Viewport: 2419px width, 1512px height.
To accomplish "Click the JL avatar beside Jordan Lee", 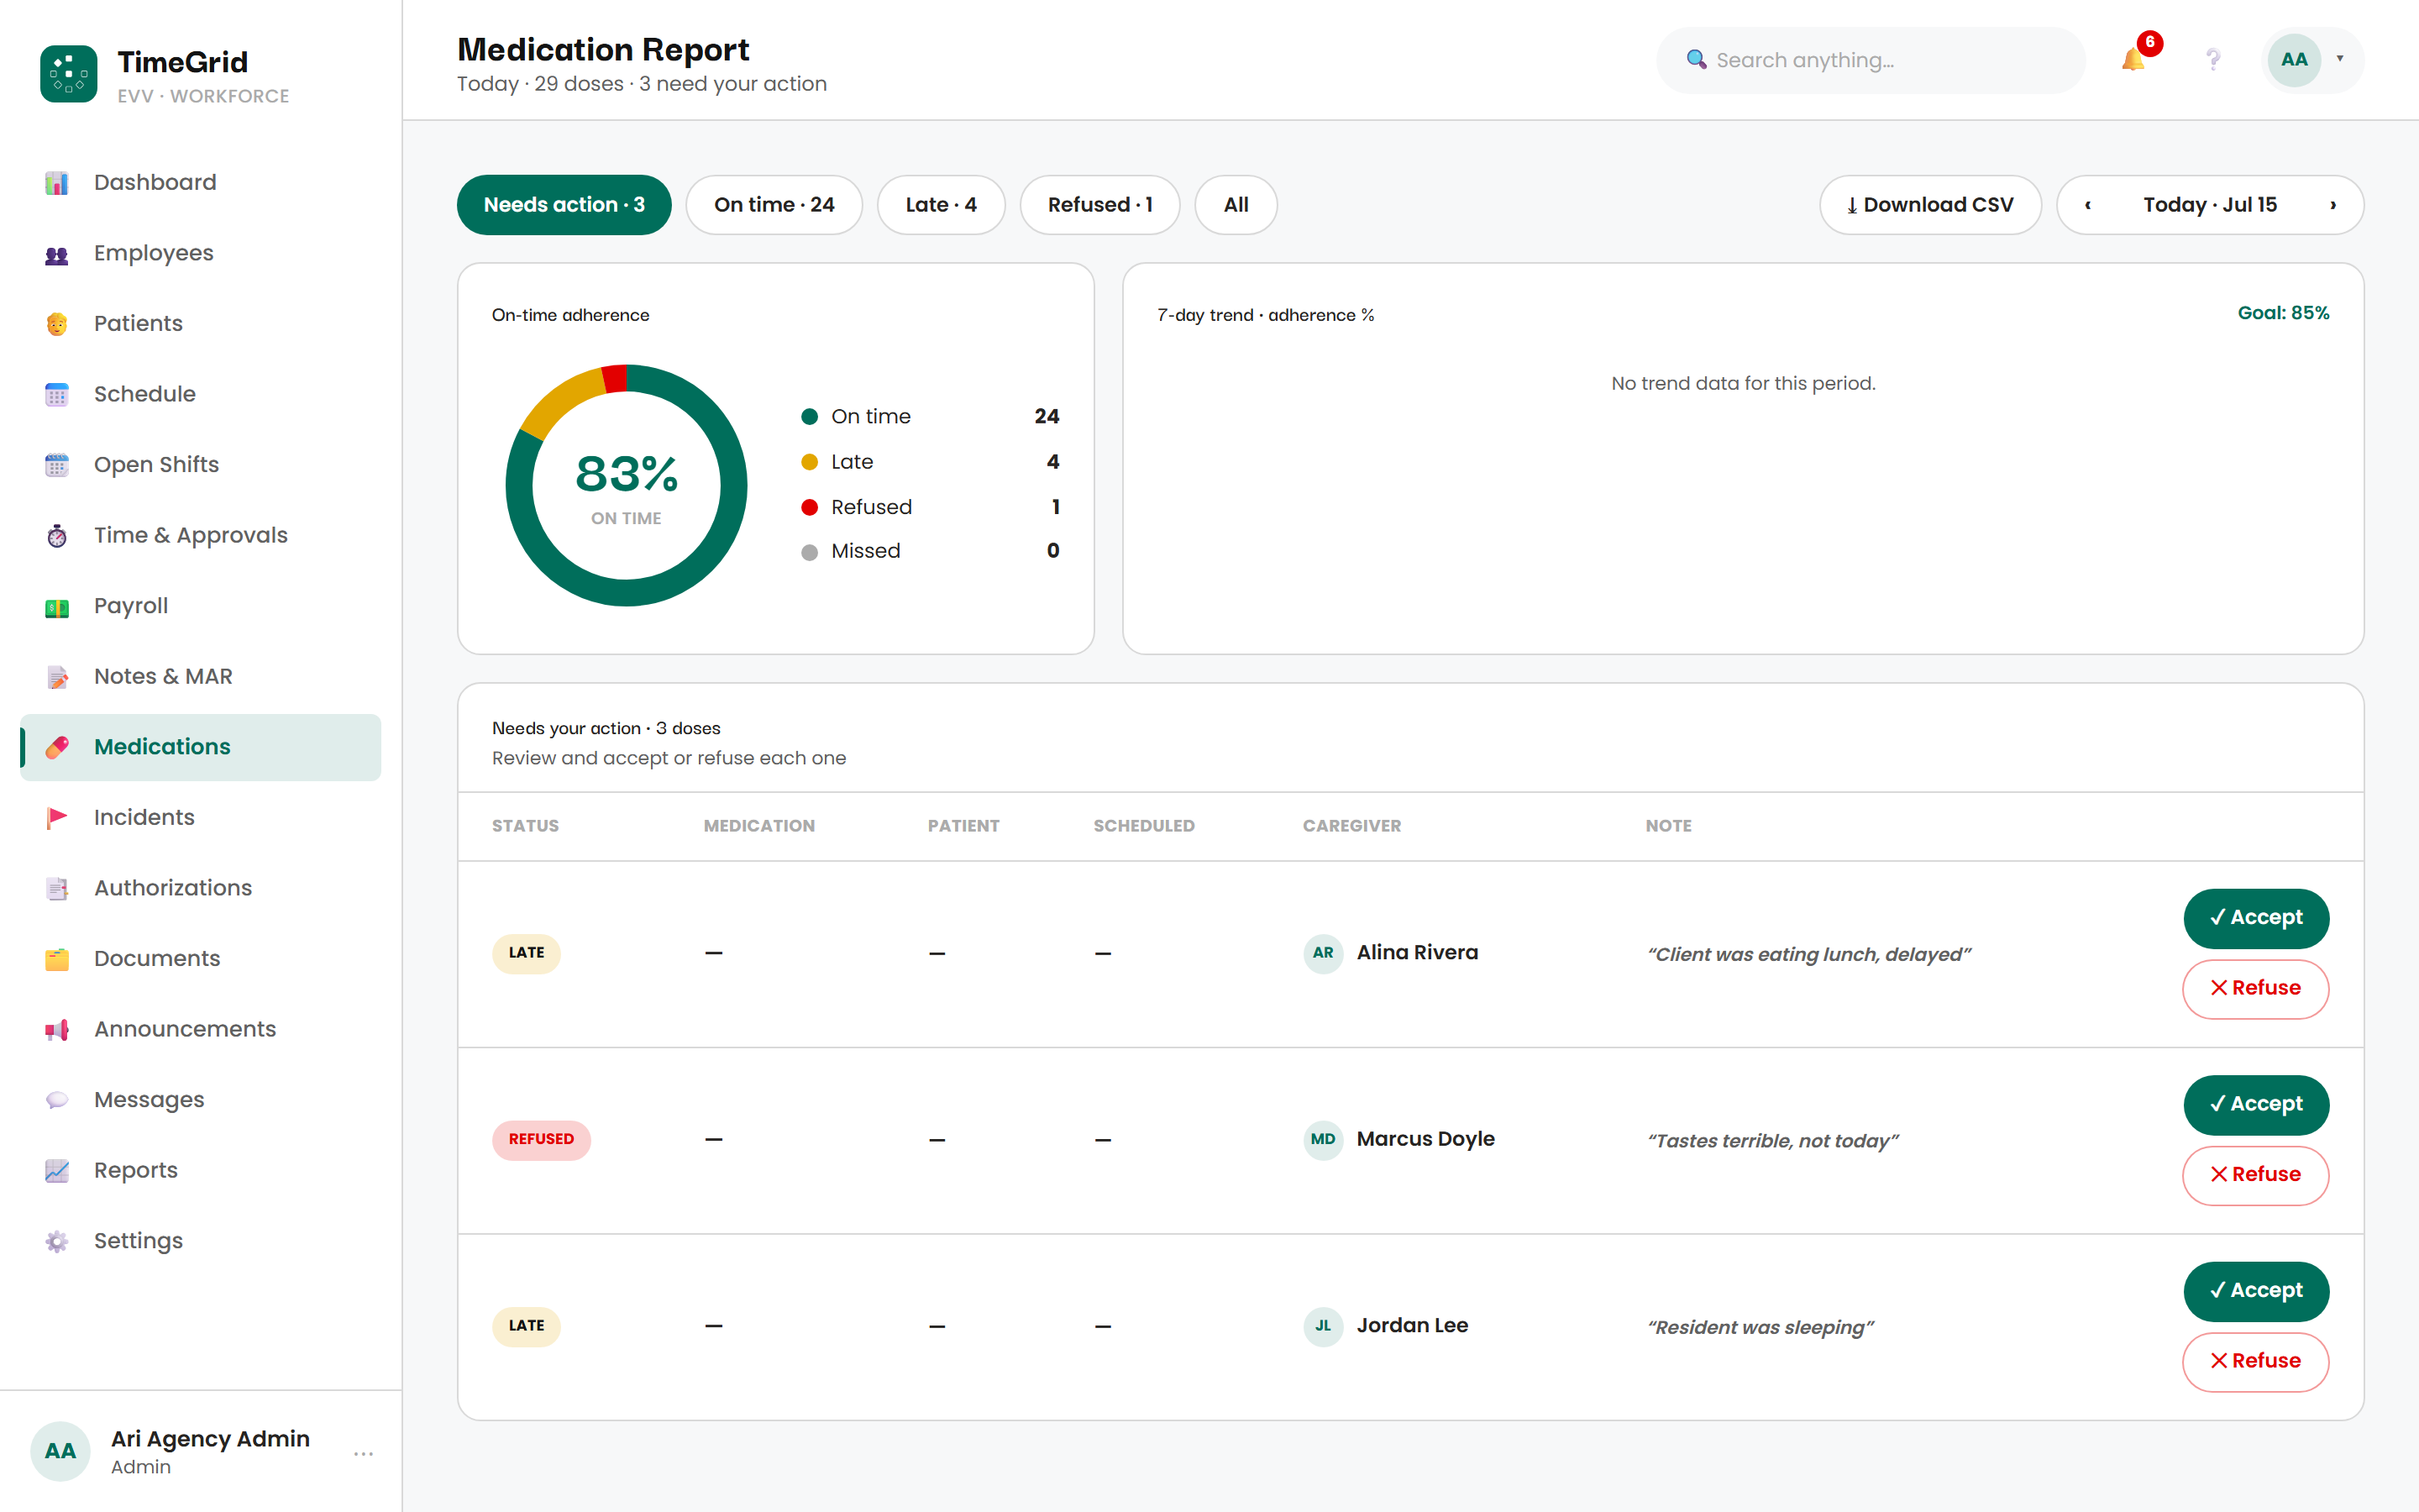I will tap(1322, 1326).
